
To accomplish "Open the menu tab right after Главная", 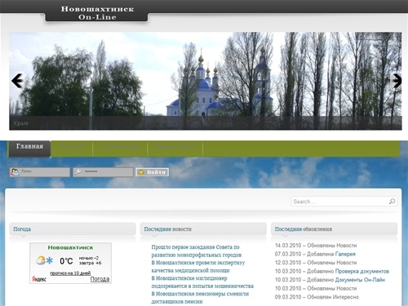I will 72,149.
